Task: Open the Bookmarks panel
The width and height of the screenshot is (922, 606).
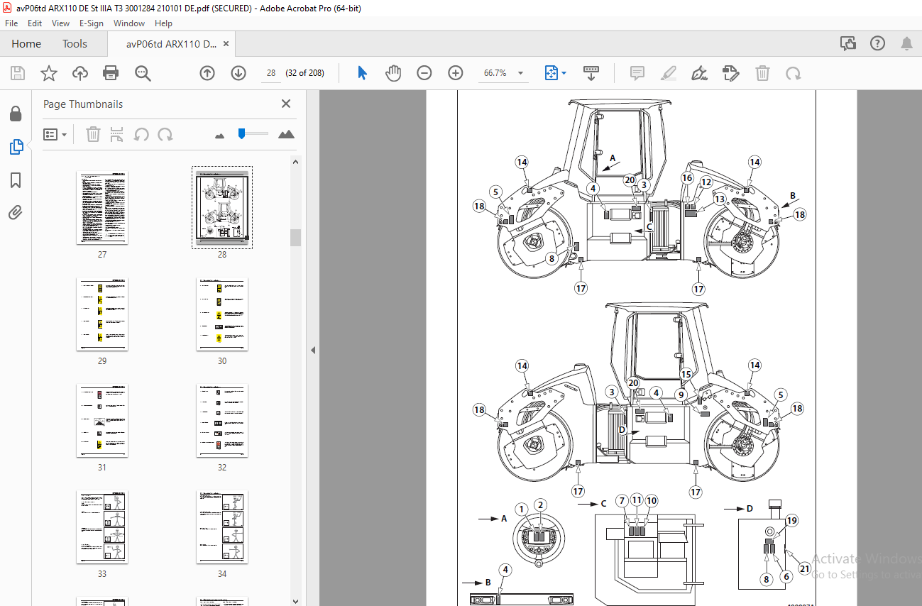Action: (16, 180)
